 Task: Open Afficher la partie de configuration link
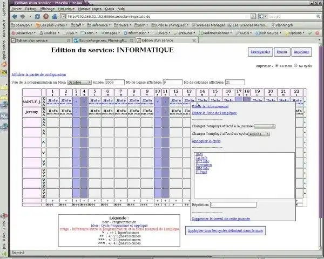(39, 74)
